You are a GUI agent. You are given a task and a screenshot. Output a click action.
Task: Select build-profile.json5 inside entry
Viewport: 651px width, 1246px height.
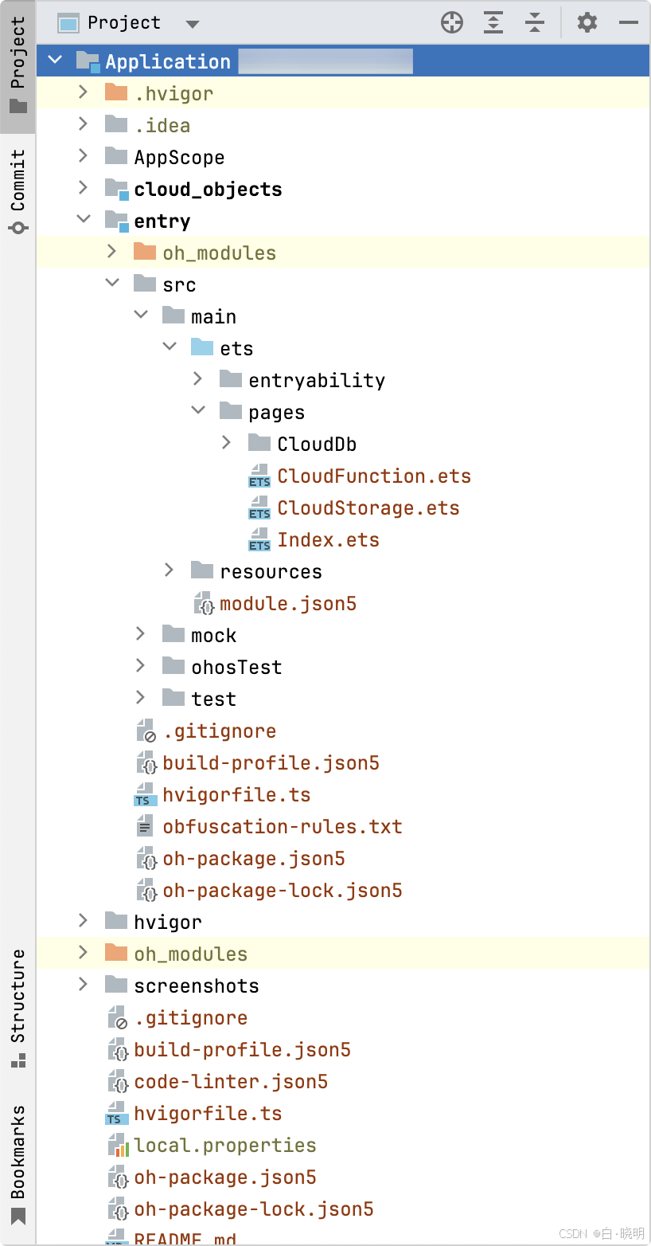[x=271, y=763]
